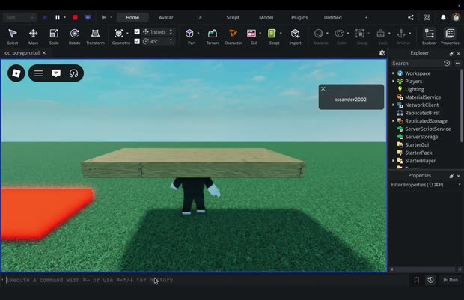Toggle the 45° rotate snapping checkbox

137,41
